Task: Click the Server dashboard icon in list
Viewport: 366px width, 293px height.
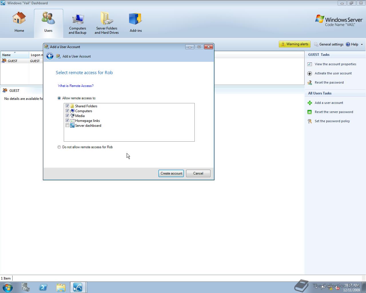Action: [x=72, y=125]
